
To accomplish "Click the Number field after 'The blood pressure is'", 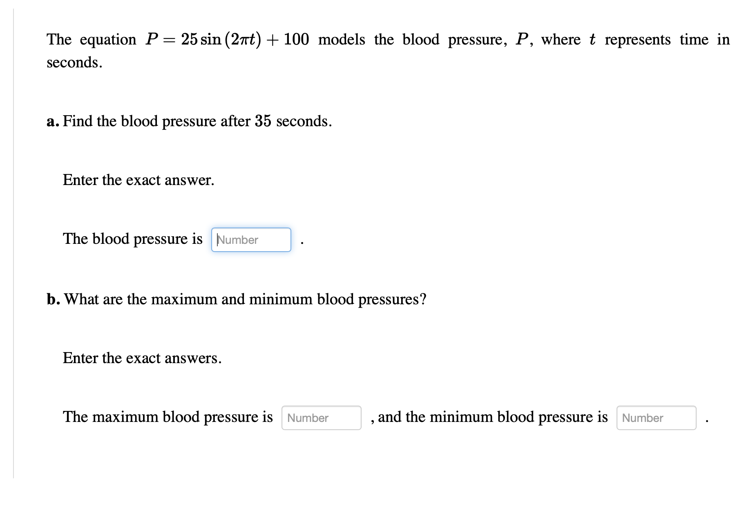I will [250, 240].
